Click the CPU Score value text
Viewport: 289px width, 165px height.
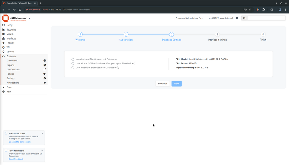(192, 63)
